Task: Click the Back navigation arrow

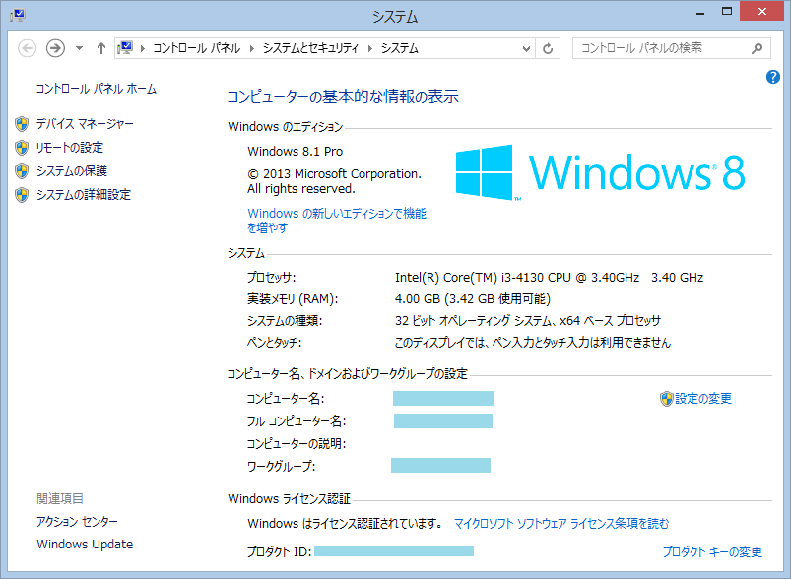Action: tap(28, 48)
